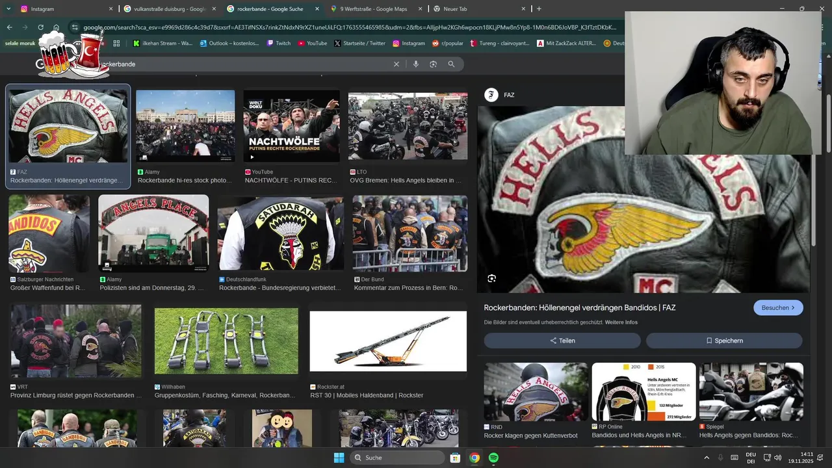The width and height of the screenshot is (832, 468).
Task: Open the Chrome taskbar icon
Action: click(474, 458)
